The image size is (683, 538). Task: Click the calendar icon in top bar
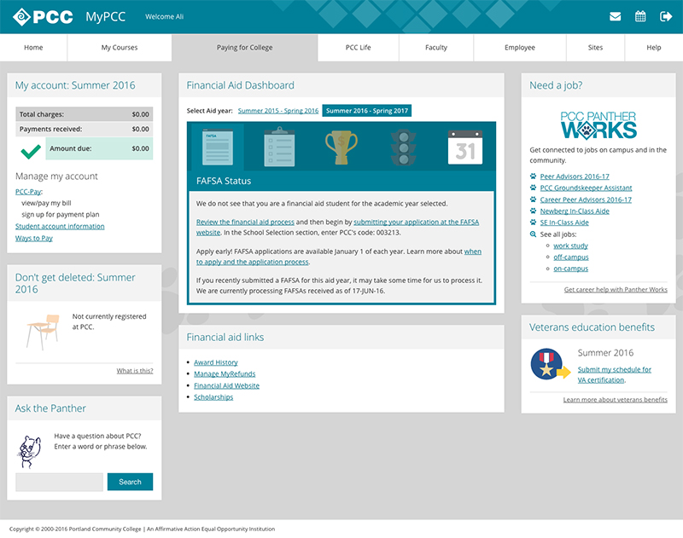640,16
